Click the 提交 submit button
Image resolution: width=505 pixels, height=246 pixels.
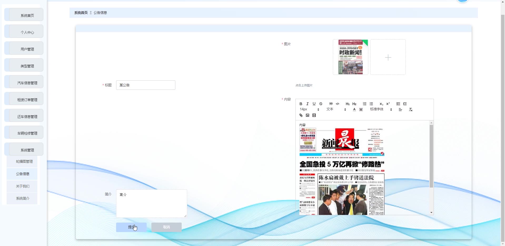tap(131, 227)
